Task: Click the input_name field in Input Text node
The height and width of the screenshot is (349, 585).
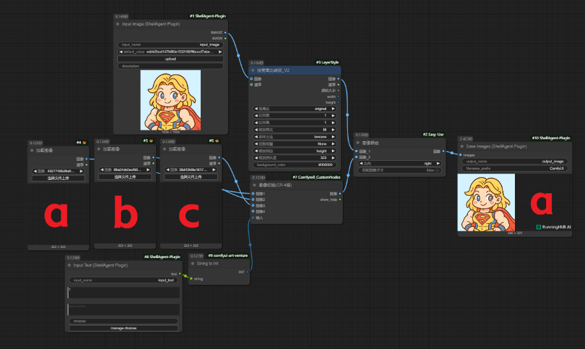Action: click(x=124, y=280)
